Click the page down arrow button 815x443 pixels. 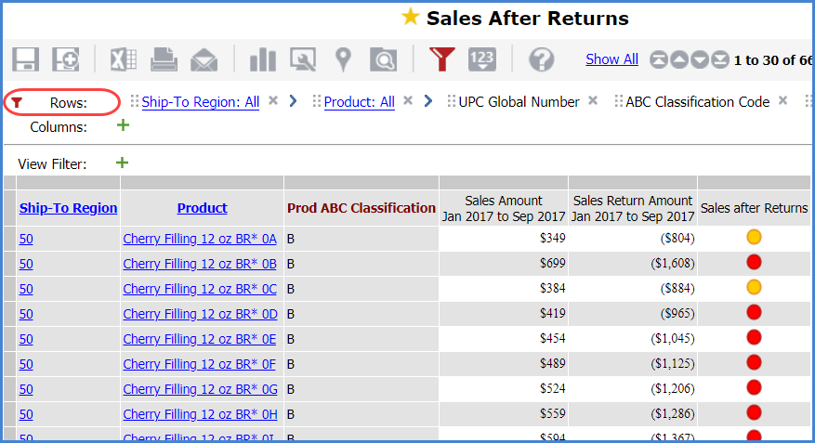tap(700, 60)
